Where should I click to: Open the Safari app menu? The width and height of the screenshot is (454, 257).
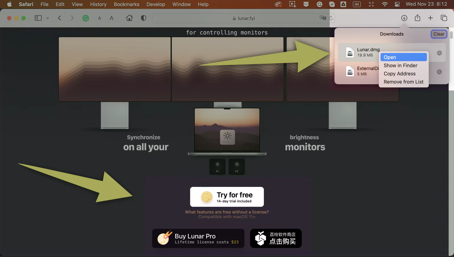pyautogui.click(x=26, y=4)
